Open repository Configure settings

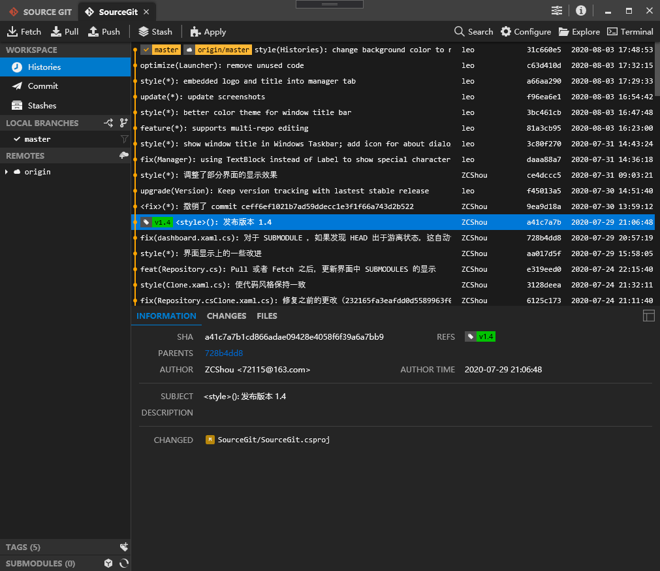526,31
